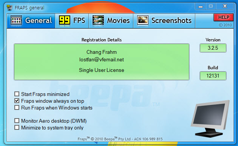The height and width of the screenshot is (146, 238).
Task: Click the Registration Details heading
Action: pos(102,40)
